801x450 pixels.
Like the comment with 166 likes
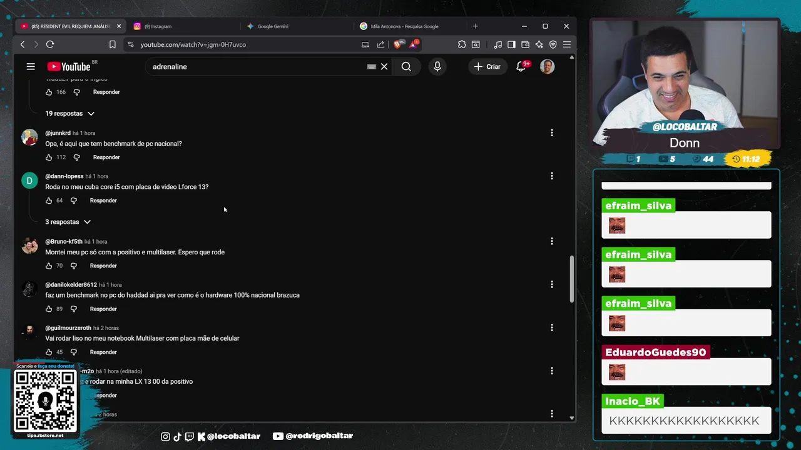[49, 92]
